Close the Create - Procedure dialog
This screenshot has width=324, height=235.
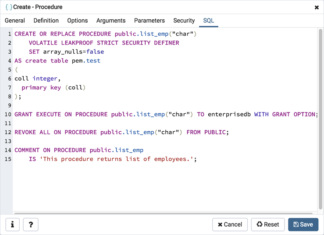tap(317, 7)
